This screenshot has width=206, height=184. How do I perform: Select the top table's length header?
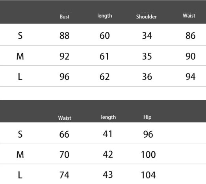(x=105, y=16)
